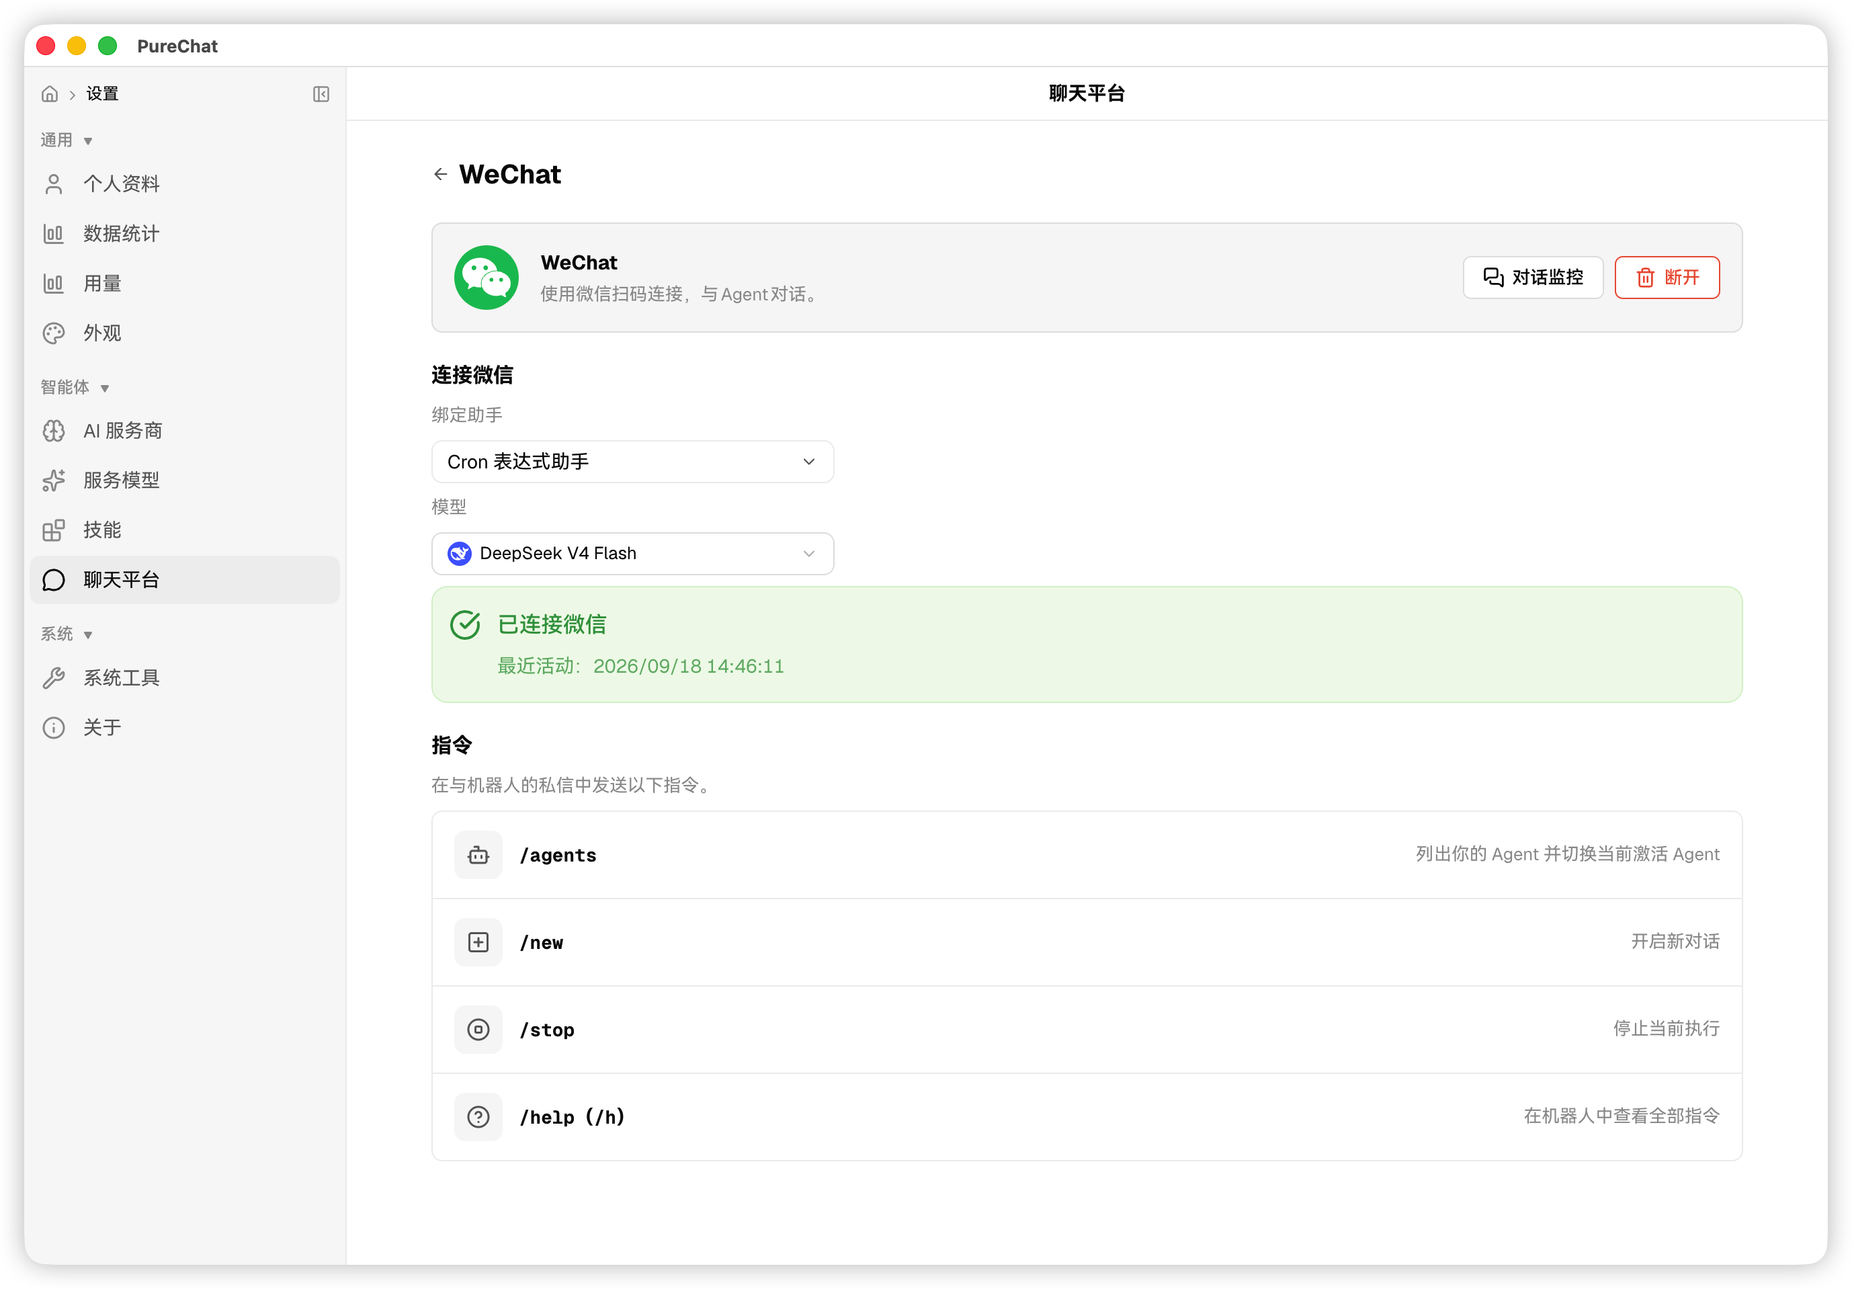Screen dimensions: 1852x1289
Task: Click the robot icon beside /agents
Action: tap(478, 855)
